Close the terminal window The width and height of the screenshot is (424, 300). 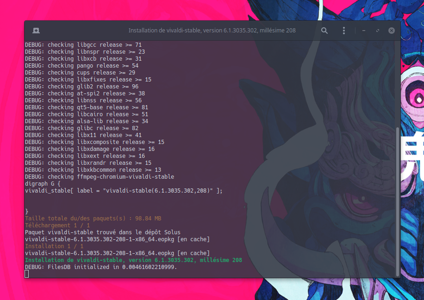391,31
